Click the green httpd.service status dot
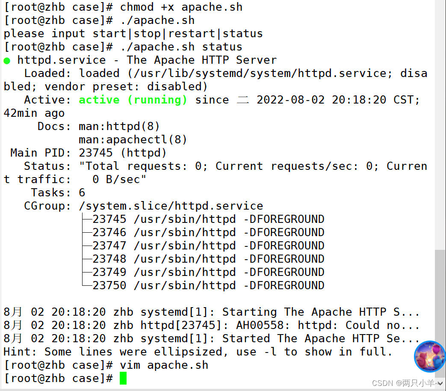 point(7,61)
